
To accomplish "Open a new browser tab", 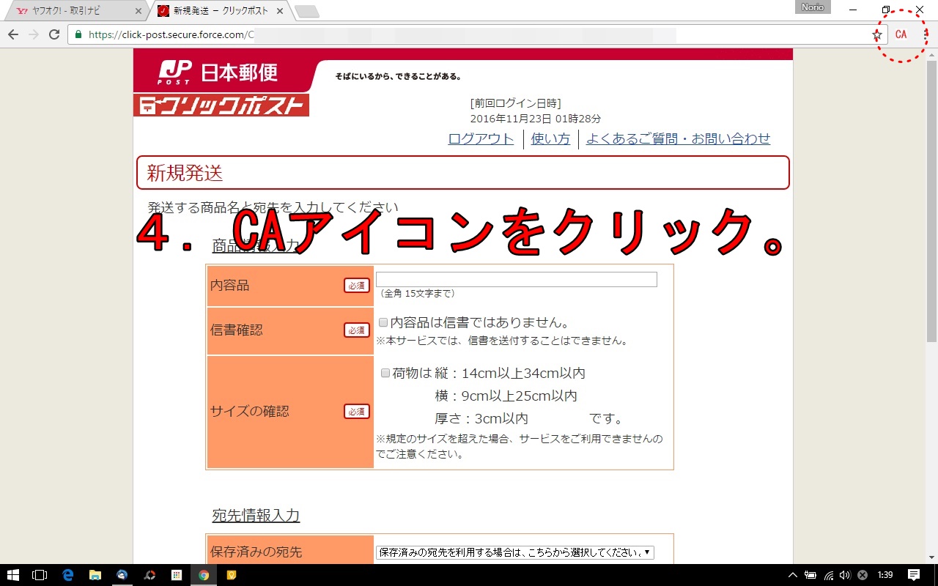I will click(306, 11).
